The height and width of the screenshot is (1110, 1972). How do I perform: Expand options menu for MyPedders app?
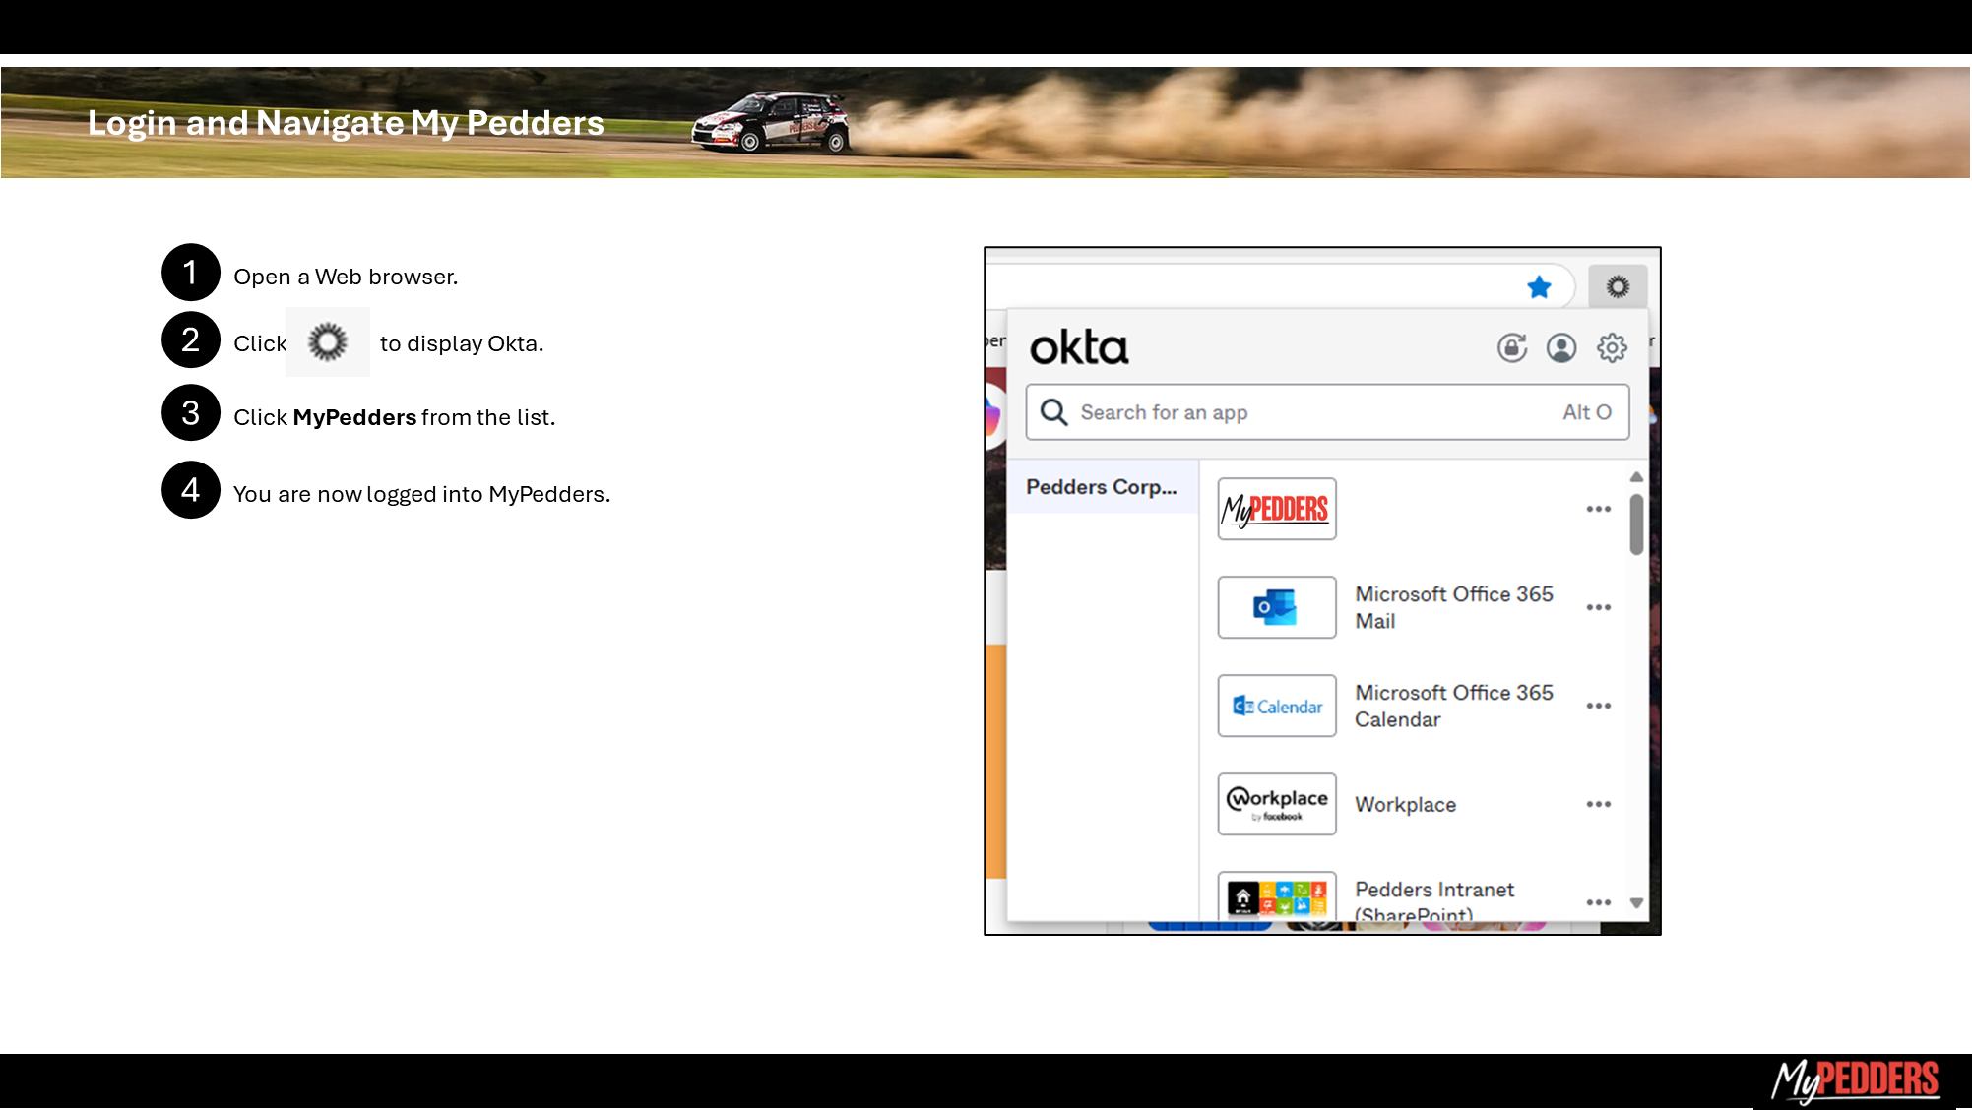pyautogui.click(x=1598, y=509)
